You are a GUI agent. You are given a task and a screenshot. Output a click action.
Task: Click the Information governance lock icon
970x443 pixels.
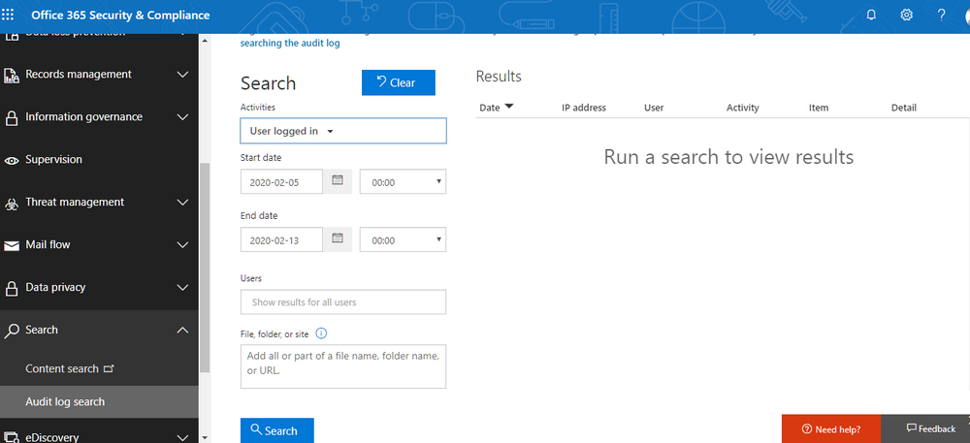tap(11, 118)
